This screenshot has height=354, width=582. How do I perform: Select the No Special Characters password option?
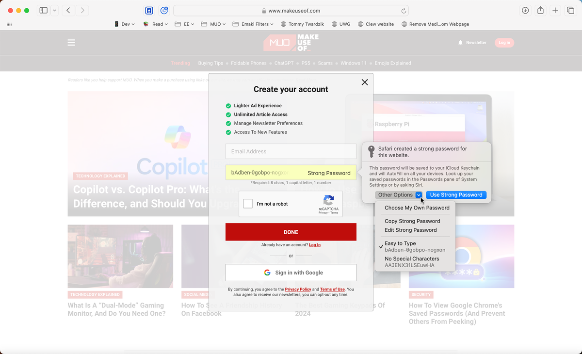click(415, 262)
